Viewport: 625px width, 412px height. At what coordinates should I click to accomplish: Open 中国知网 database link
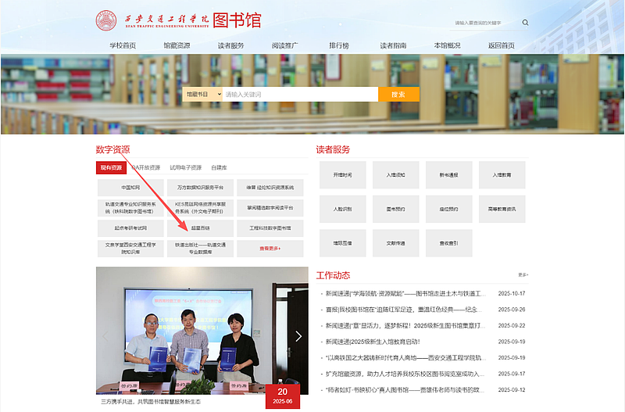(130, 188)
